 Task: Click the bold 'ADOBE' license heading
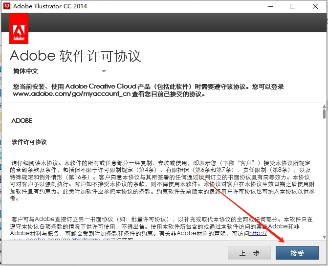click(22, 120)
